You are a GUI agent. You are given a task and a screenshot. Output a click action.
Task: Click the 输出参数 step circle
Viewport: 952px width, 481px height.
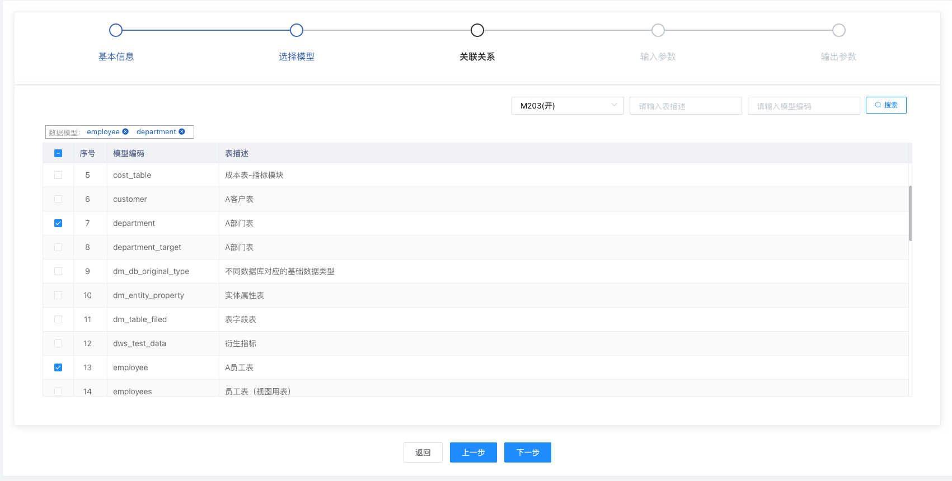coord(839,30)
